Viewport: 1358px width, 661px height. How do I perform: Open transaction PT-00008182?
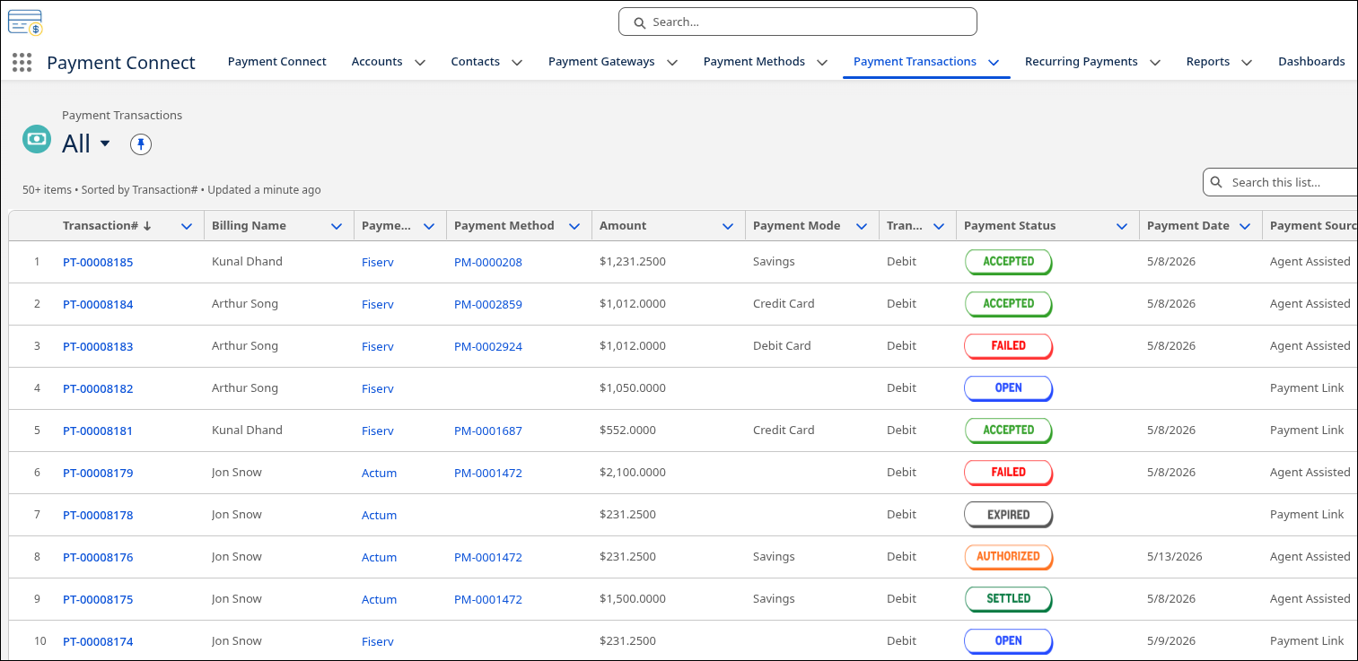(98, 389)
